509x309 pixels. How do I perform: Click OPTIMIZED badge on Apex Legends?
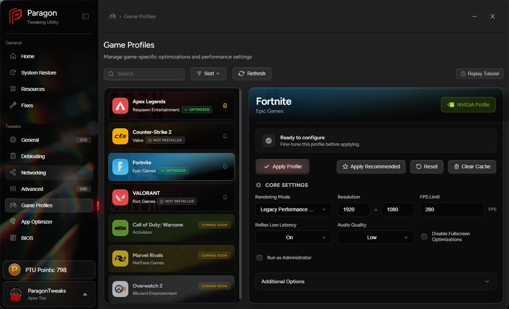tap(197, 110)
